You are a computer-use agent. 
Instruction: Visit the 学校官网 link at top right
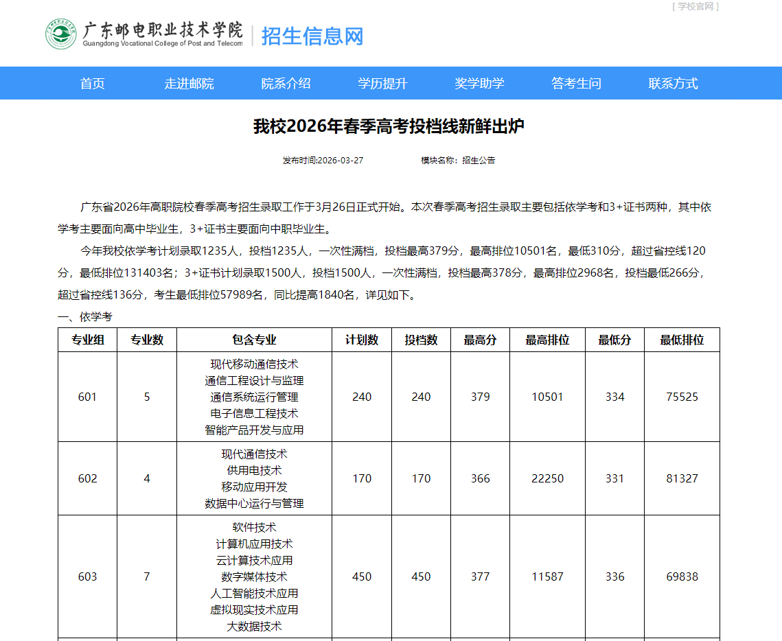696,8
